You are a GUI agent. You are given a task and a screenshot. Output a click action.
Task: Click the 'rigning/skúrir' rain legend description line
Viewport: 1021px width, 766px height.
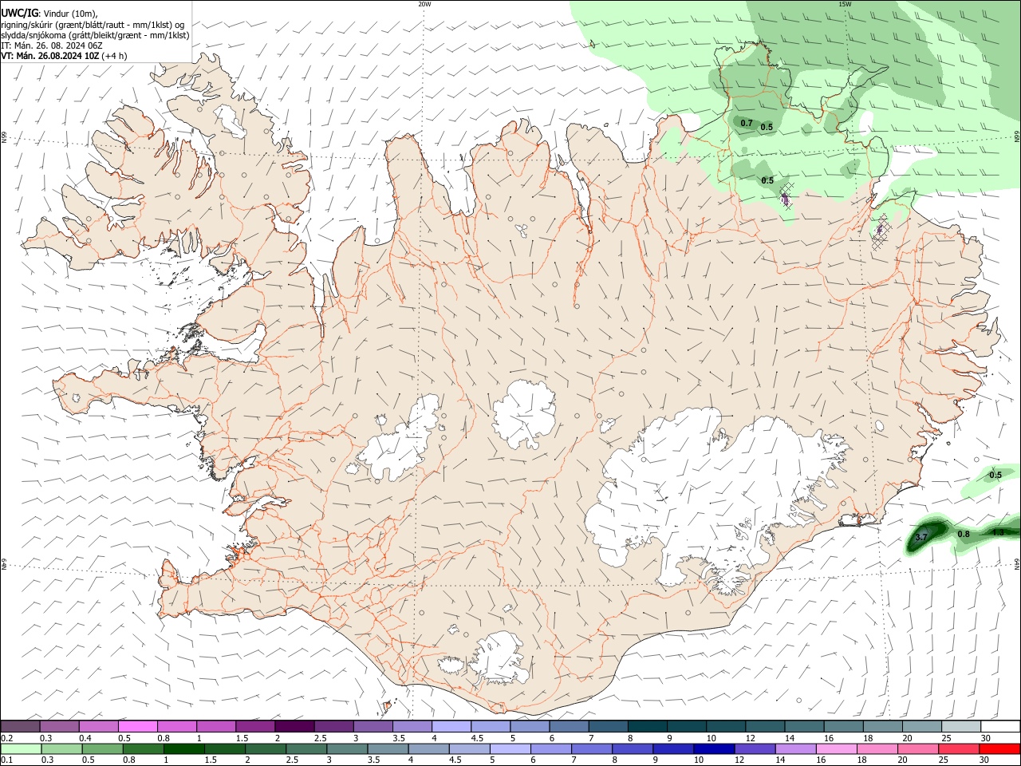[93, 25]
